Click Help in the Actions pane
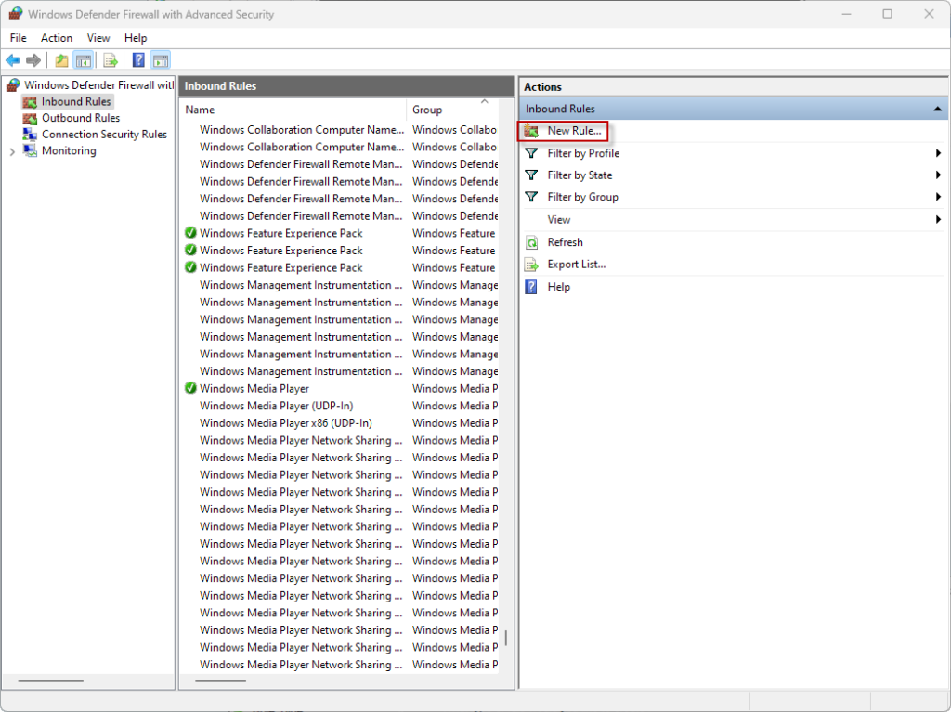951x712 pixels. pyautogui.click(x=558, y=287)
